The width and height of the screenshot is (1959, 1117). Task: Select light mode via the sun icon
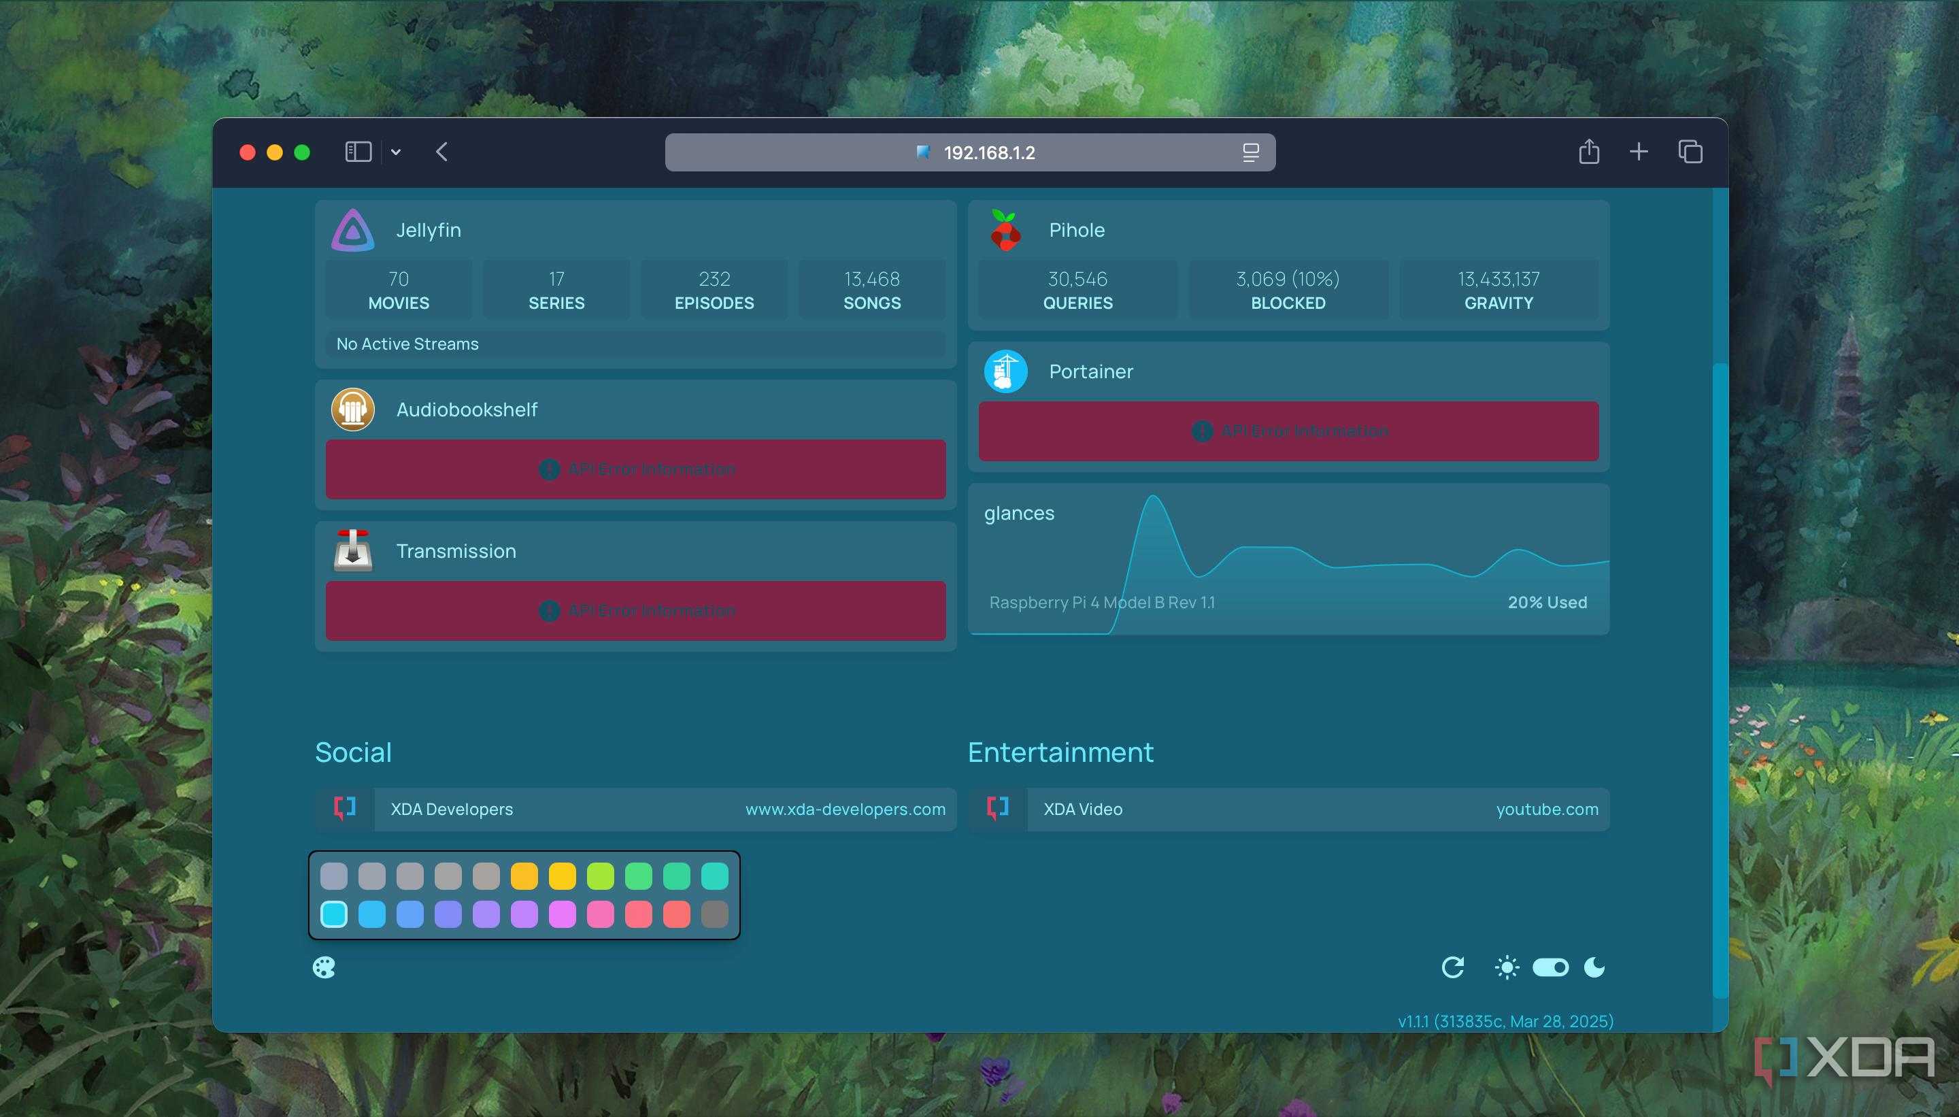1507,967
